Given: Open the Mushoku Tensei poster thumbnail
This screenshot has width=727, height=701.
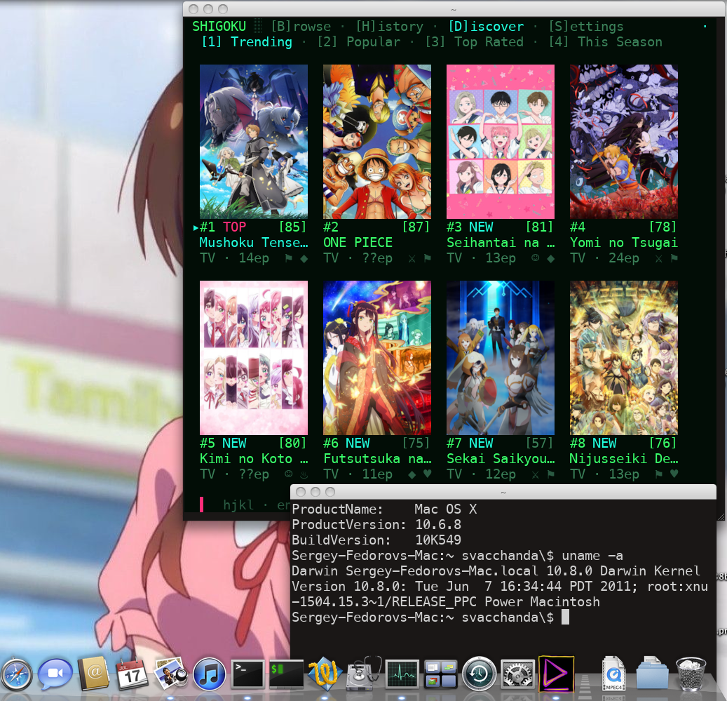Looking at the screenshot, I should (x=254, y=142).
